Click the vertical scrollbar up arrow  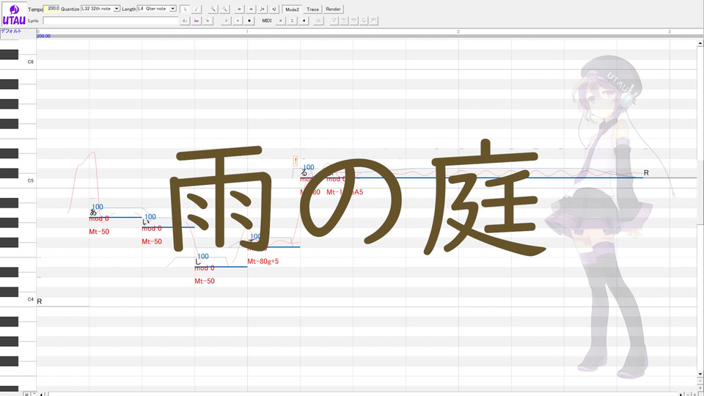point(700,43)
